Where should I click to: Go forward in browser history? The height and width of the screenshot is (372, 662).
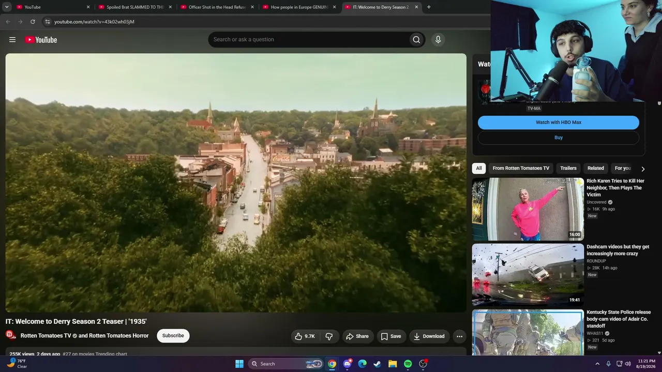(x=20, y=22)
